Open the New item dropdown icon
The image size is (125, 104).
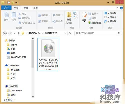(x=76, y=13)
